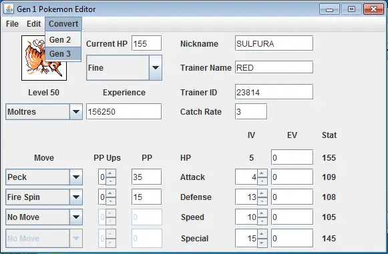The height and width of the screenshot is (254, 388).
Task: Increase the Attack IV with up arrow
Action: click(x=262, y=173)
